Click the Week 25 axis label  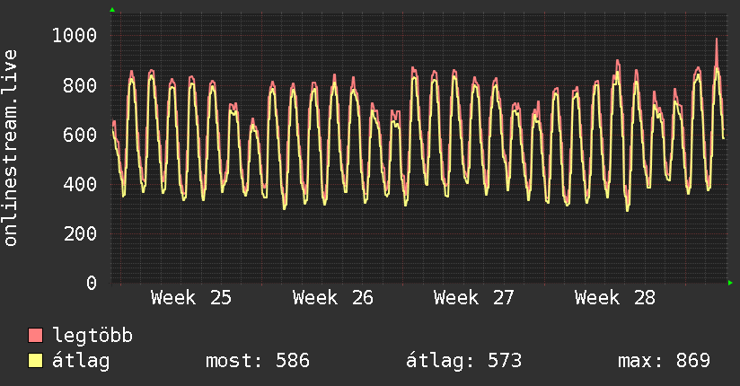[191, 298]
